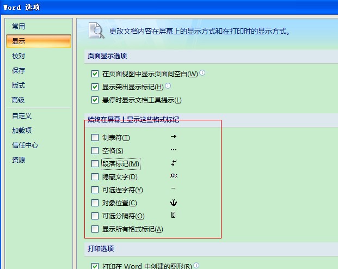Click the 更改文档内容 description text
This screenshot has height=269, width=338.
pos(199,31)
